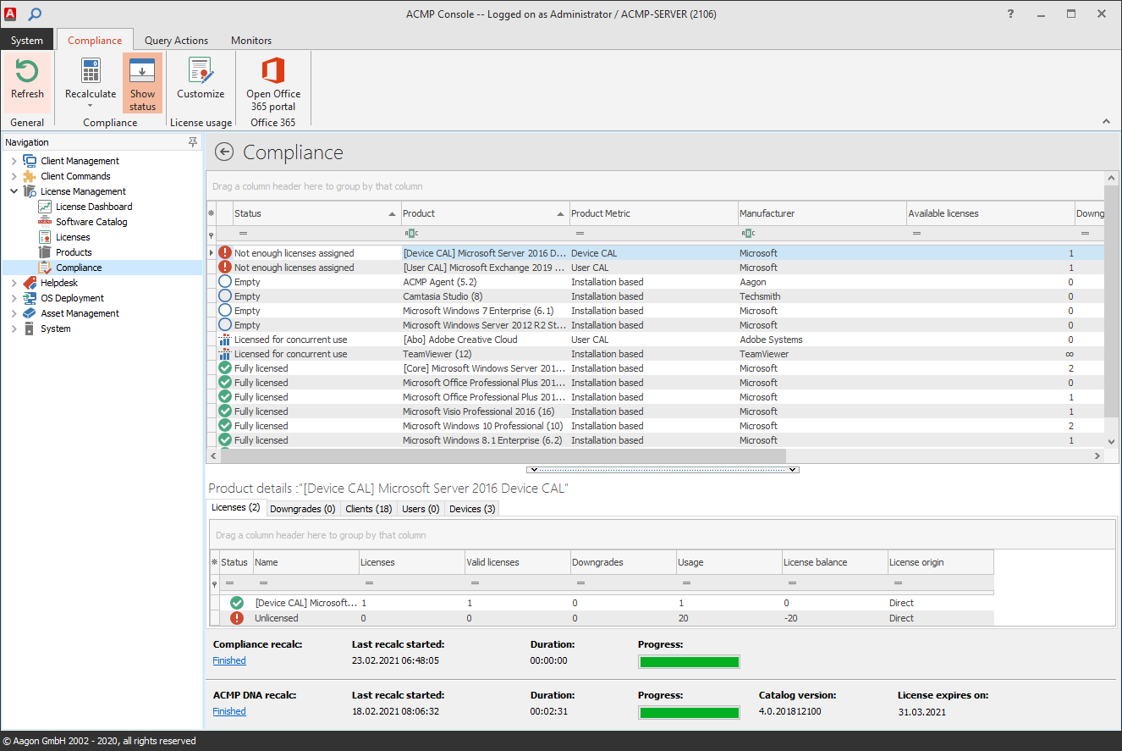Viewport: 1122px width, 751px height.
Task: Select the Unlicensed row in licenses grid
Action: (x=601, y=618)
